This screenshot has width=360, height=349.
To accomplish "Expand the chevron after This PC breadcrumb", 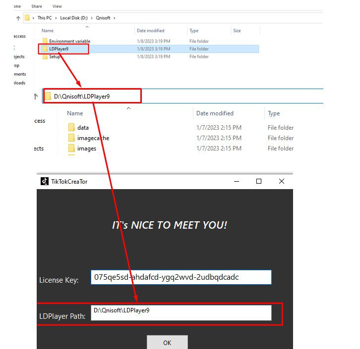I will 56,18.
